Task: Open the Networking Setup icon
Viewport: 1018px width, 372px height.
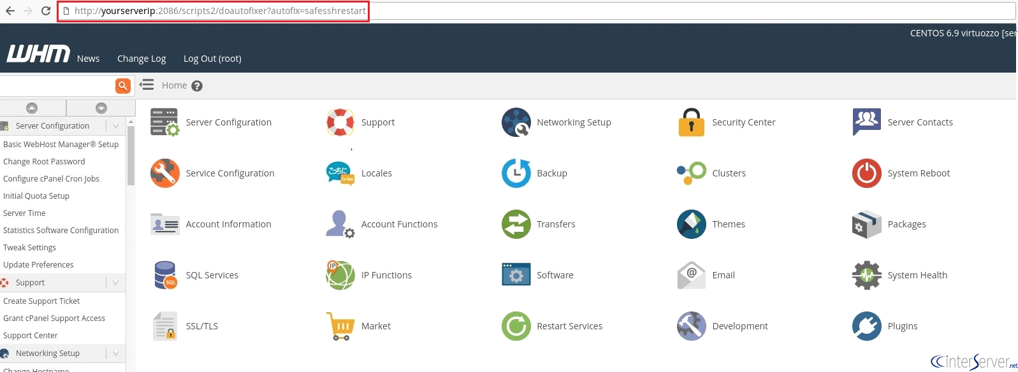Action: click(x=516, y=122)
